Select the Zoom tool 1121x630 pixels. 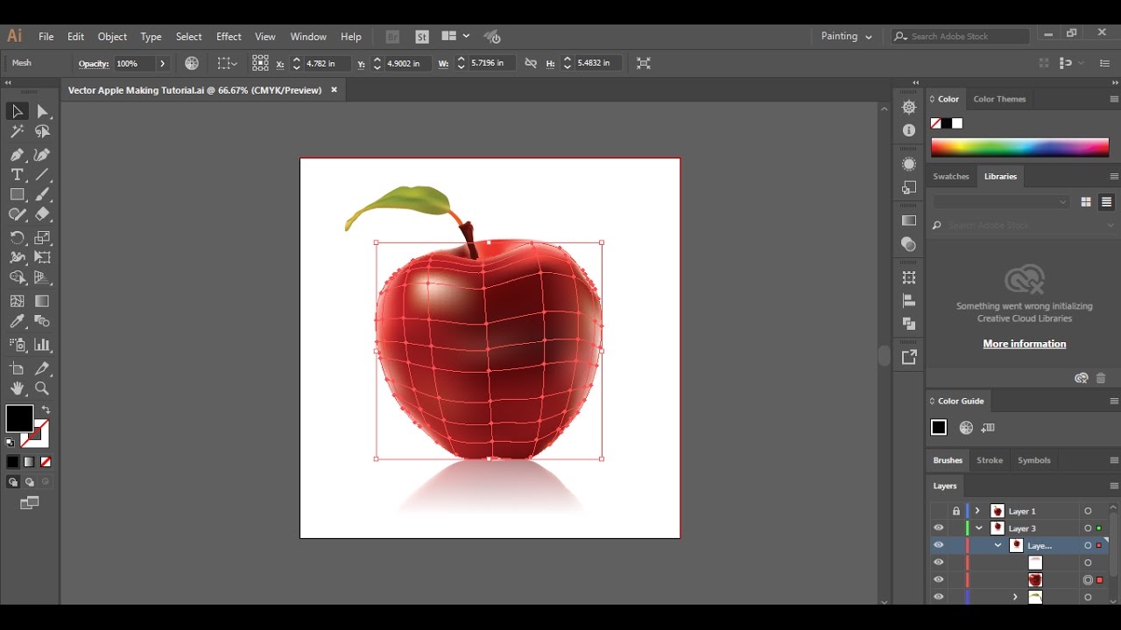pyautogui.click(x=43, y=388)
